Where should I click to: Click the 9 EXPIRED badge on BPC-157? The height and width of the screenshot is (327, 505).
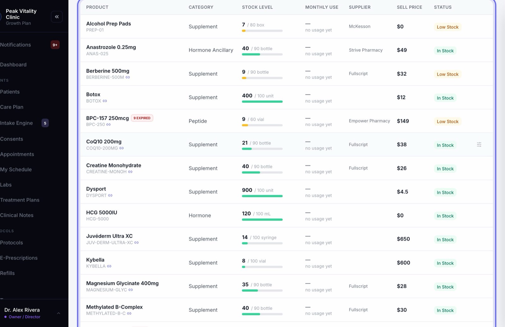coord(142,118)
